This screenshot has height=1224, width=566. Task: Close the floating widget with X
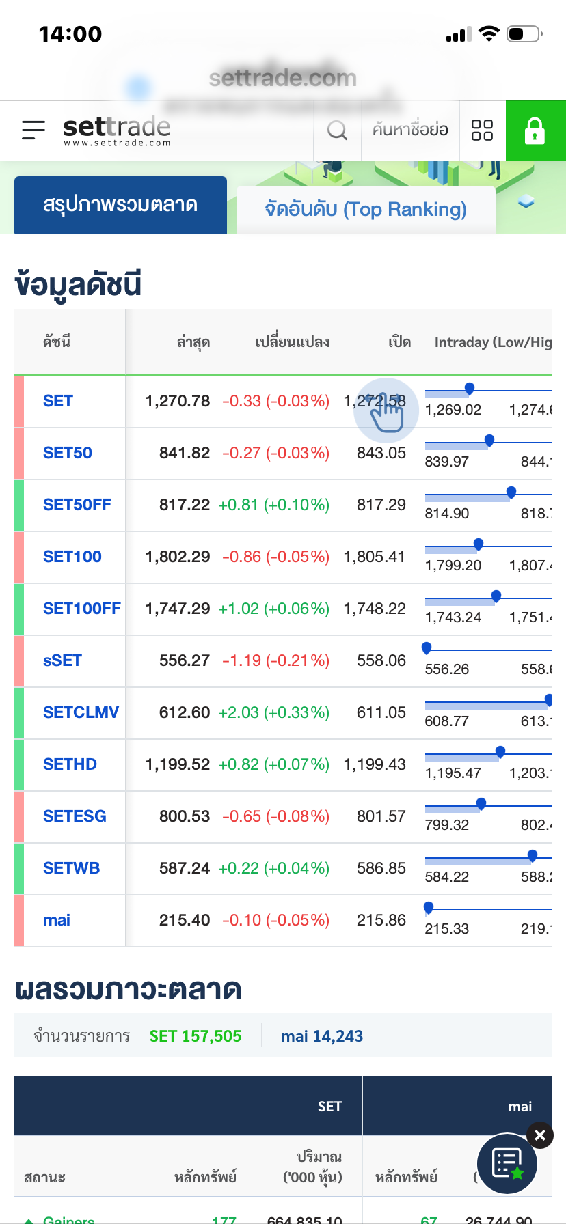coord(540,1135)
